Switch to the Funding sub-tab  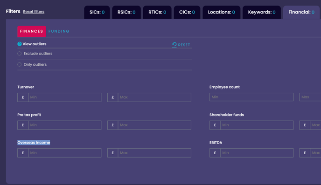59,31
